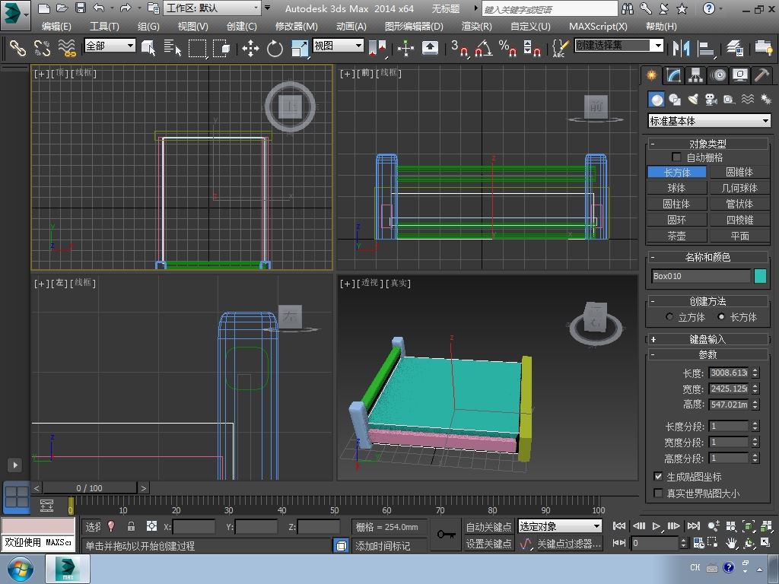Click the 球体 primitive button
The height and width of the screenshot is (584, 779).
[x=676, y=188]
